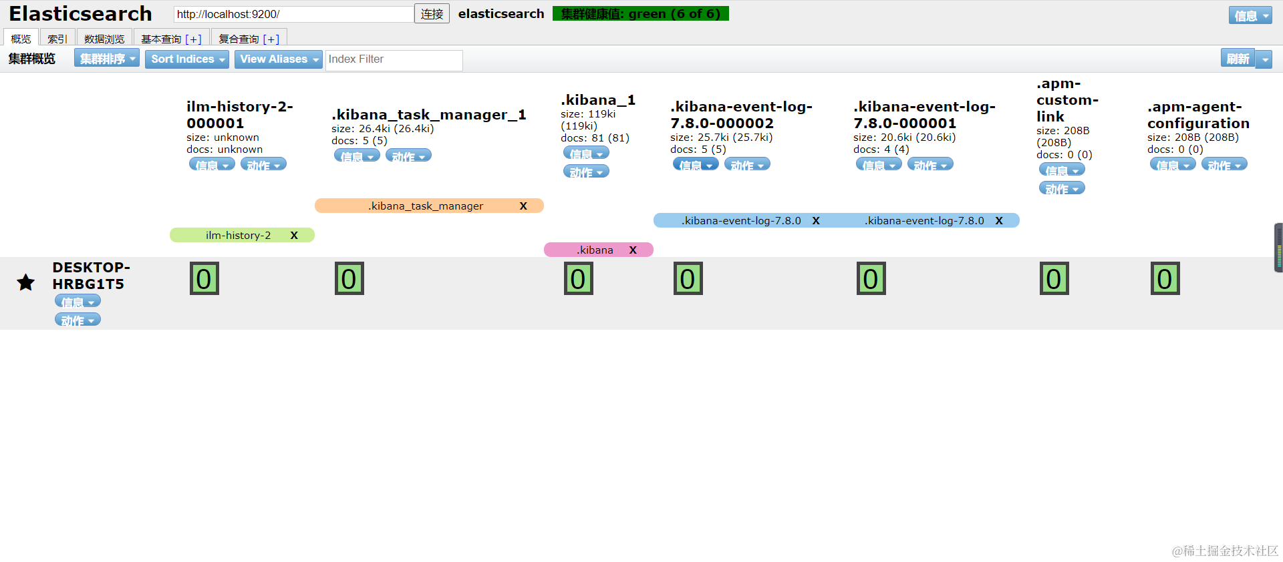Remove .kibana-event-log-7.8.0 alias under index 000001
The height and width of the screenshot is (562, 1283).
point(999,220)
